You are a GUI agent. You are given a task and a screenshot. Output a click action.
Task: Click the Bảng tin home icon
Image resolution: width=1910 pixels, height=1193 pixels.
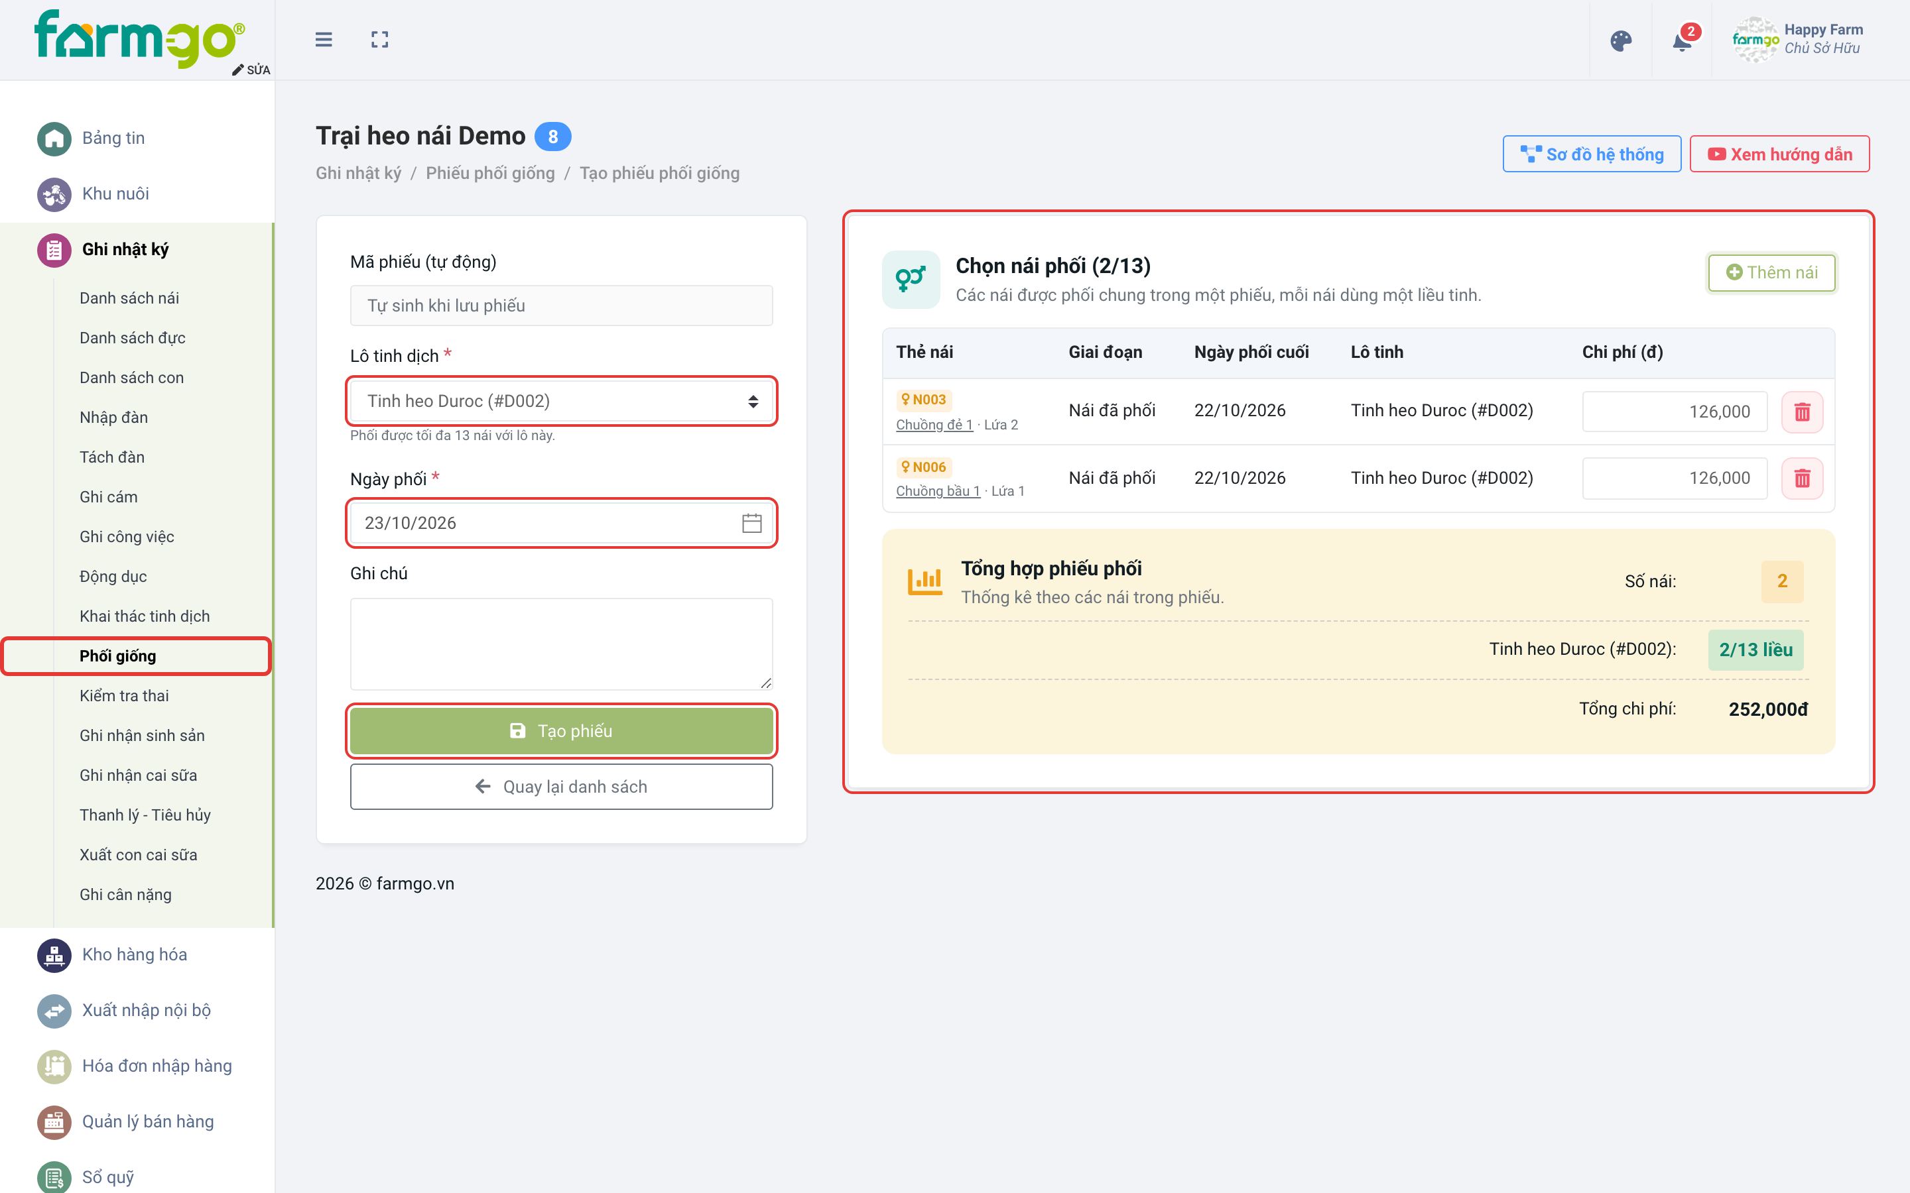54,138
